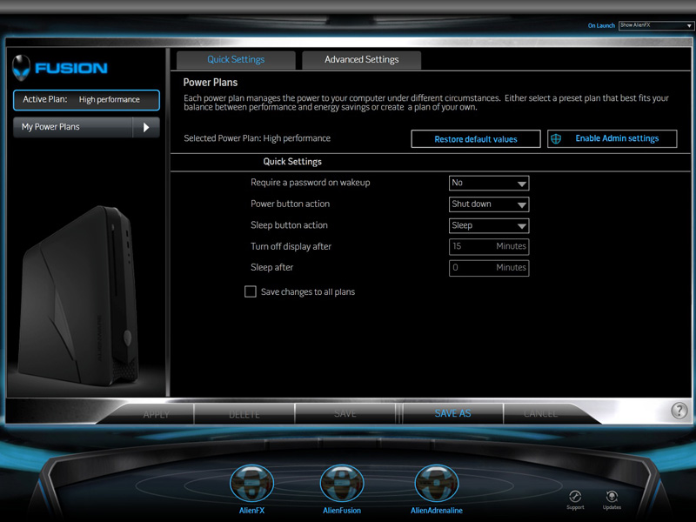This screenshot has height=522, width=696.
Task: Click the Alienware Fusion logo
Action: 60,68
